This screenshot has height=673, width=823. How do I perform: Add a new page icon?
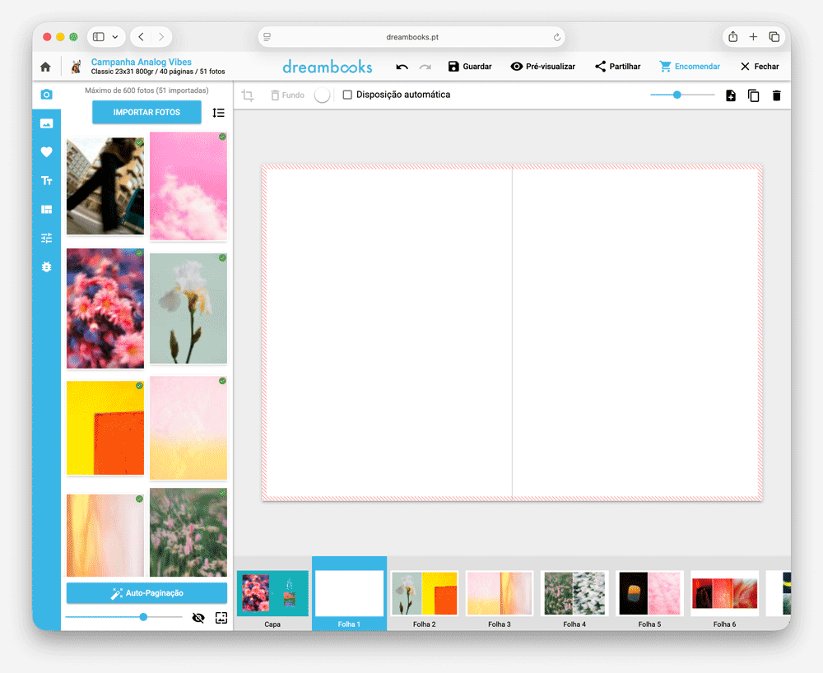(730, 95)
